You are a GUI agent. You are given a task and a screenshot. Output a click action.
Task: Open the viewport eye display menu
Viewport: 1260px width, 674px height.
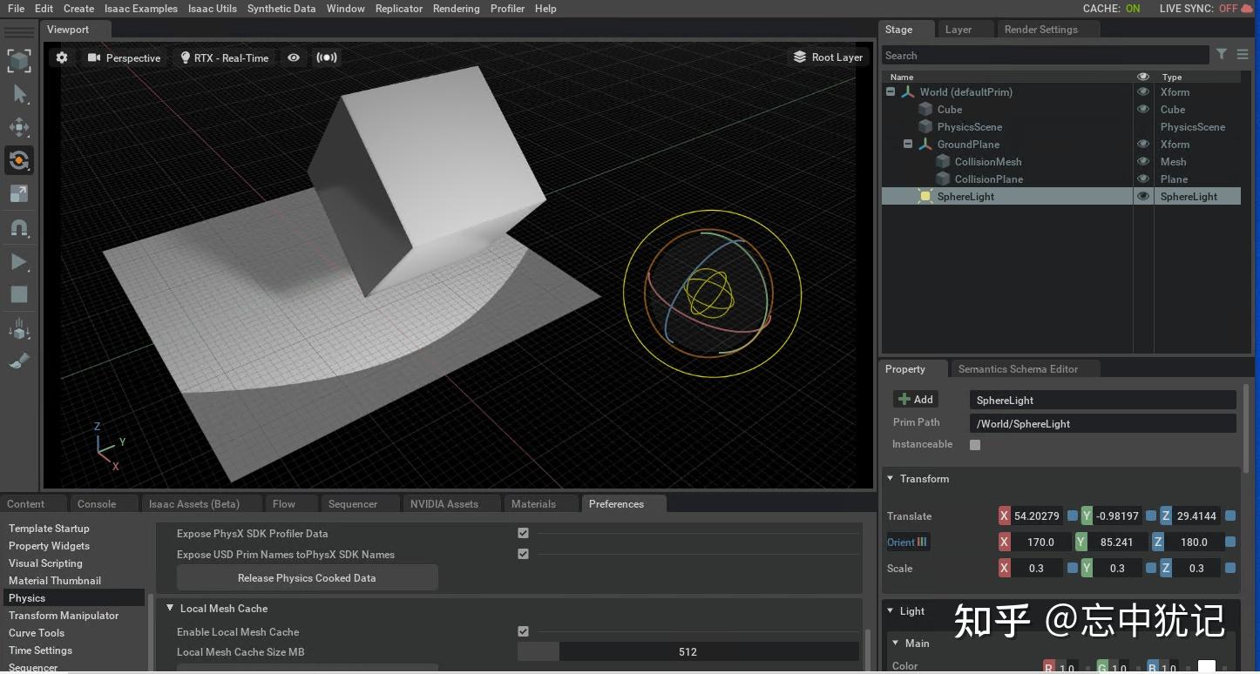tap(294, 57)
